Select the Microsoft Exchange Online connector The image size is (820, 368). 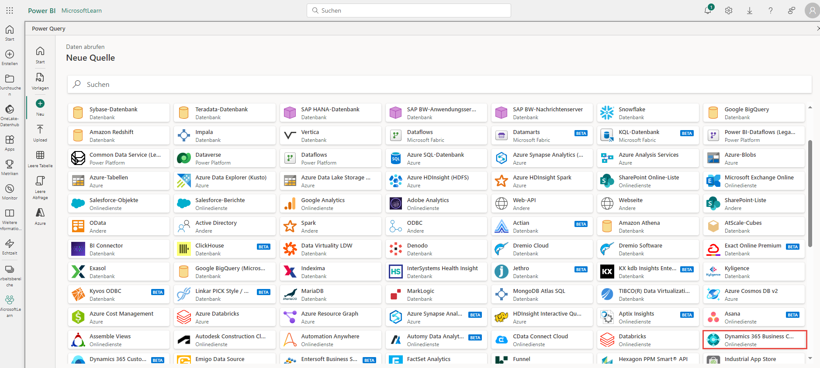[x=754, y=181]
